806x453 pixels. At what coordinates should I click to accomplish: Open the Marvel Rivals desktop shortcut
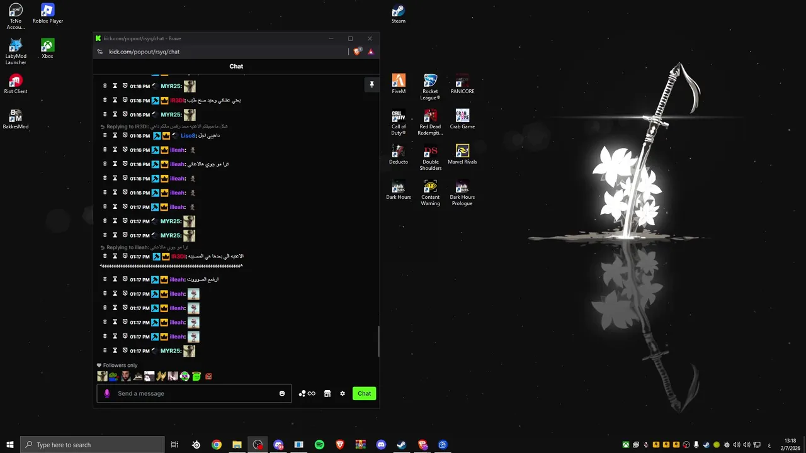[x=462, y=155]
